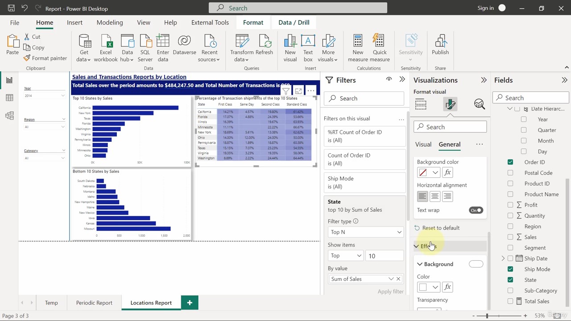The width and height of the screenshot is (571, 321).
Task: Check the Segment field
Action: pyautogui.click(x=510, y=248)
